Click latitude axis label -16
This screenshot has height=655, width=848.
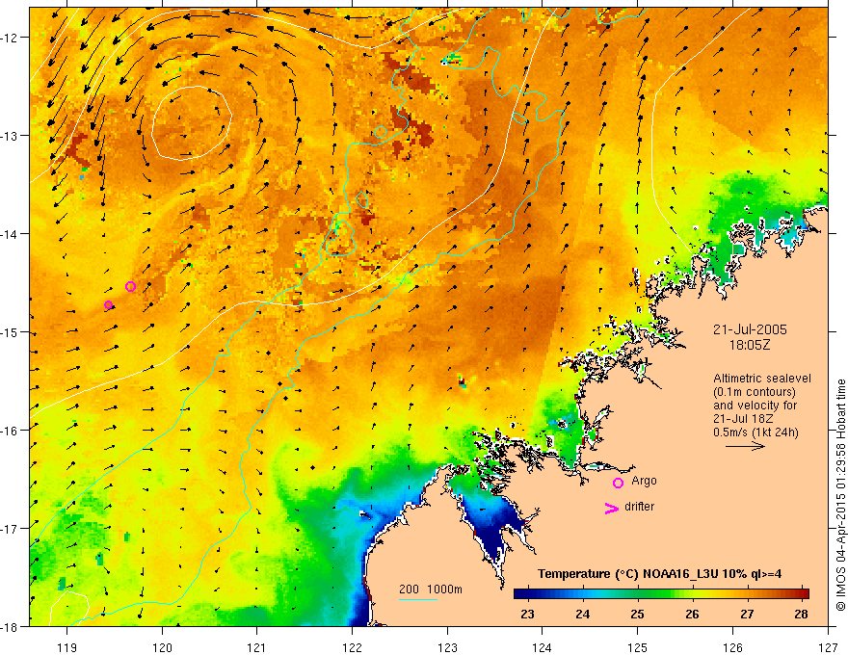pyautogui.click(x=10, y=431)
